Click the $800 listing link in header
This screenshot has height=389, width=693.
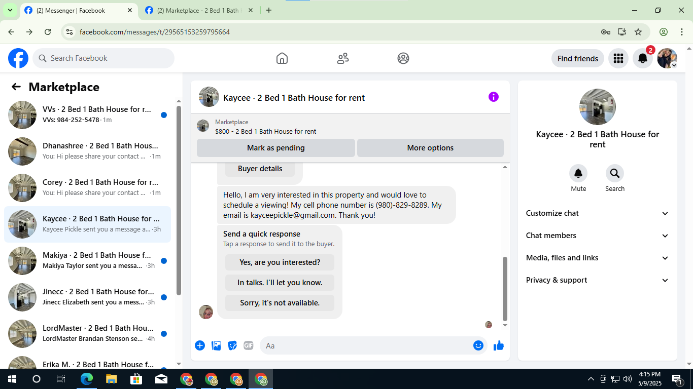point(265,131)
